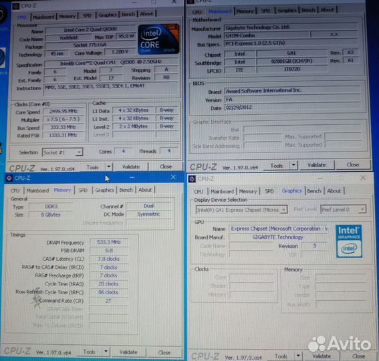This screenshot has width=379, height=361.
Task: Go to SPD tab in DDR3 timings window
Action: 83,190
